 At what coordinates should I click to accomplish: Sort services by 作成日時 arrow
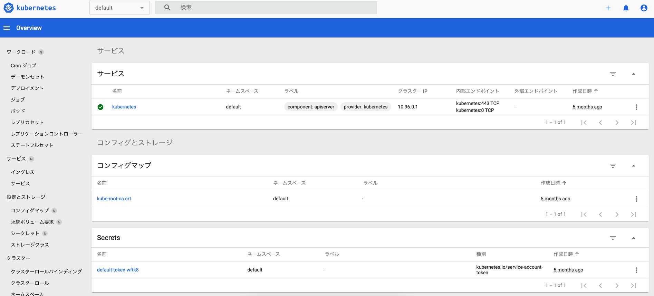(x=596, y=91)
